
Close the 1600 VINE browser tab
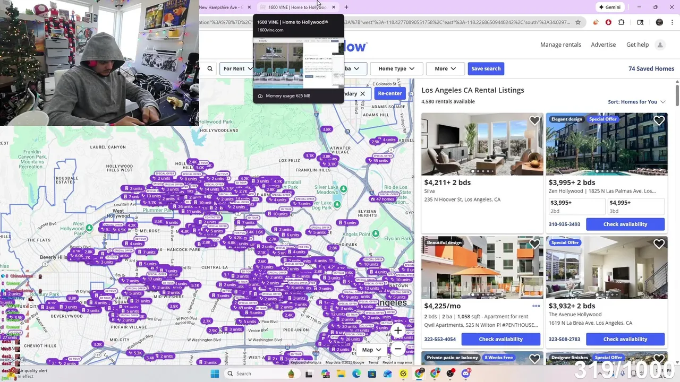[x=334, y=7]
